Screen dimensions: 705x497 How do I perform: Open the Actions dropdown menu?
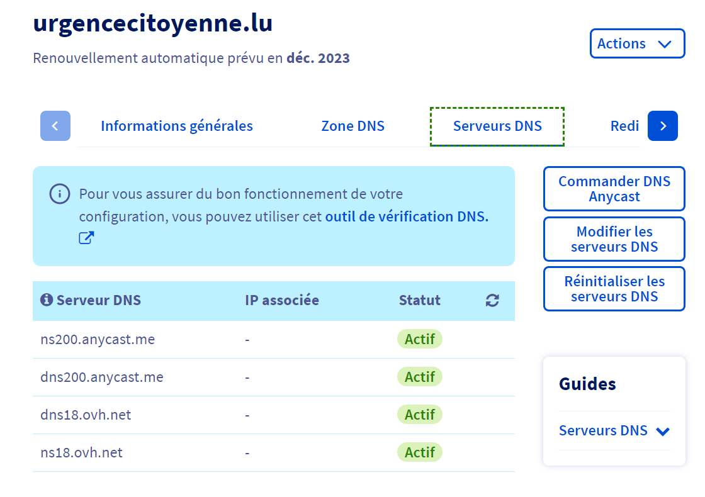click(x=637, y=43)
